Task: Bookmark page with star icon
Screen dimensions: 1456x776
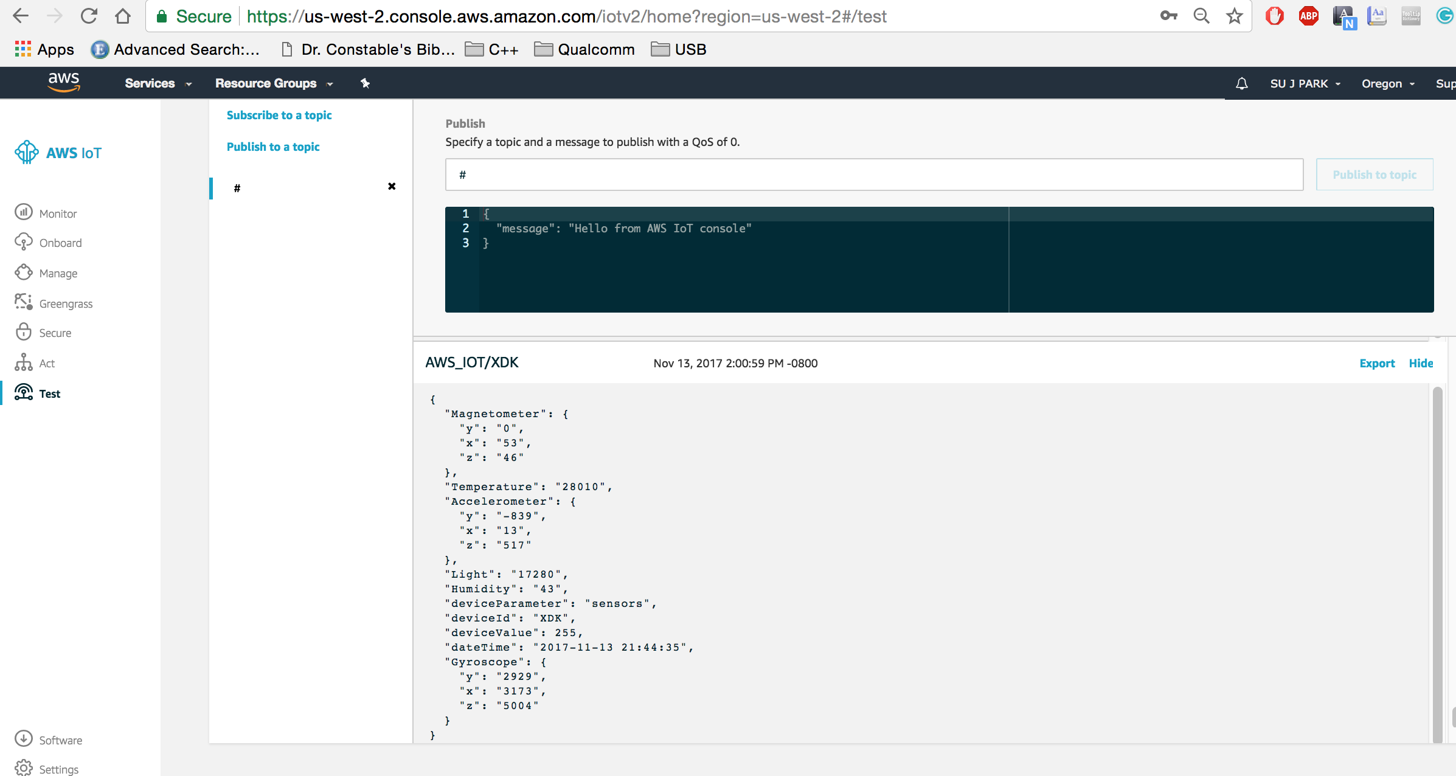Action: tap(1234, 16)
